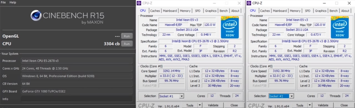Screen dimensions: 355x108
Task: Click Validate in second CPU-Z window
Action: tap(323, 105)
